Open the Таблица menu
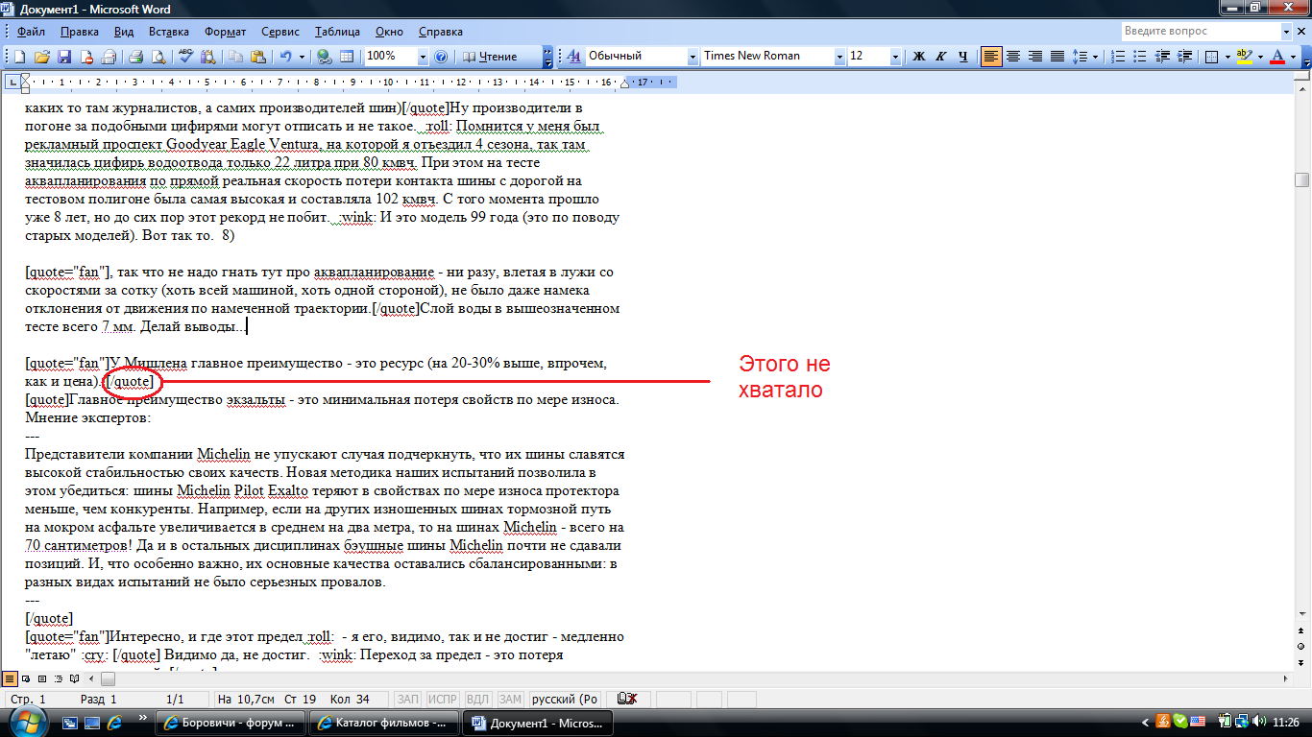This screenshot has width=1312, height=737. tap(338, 32)
